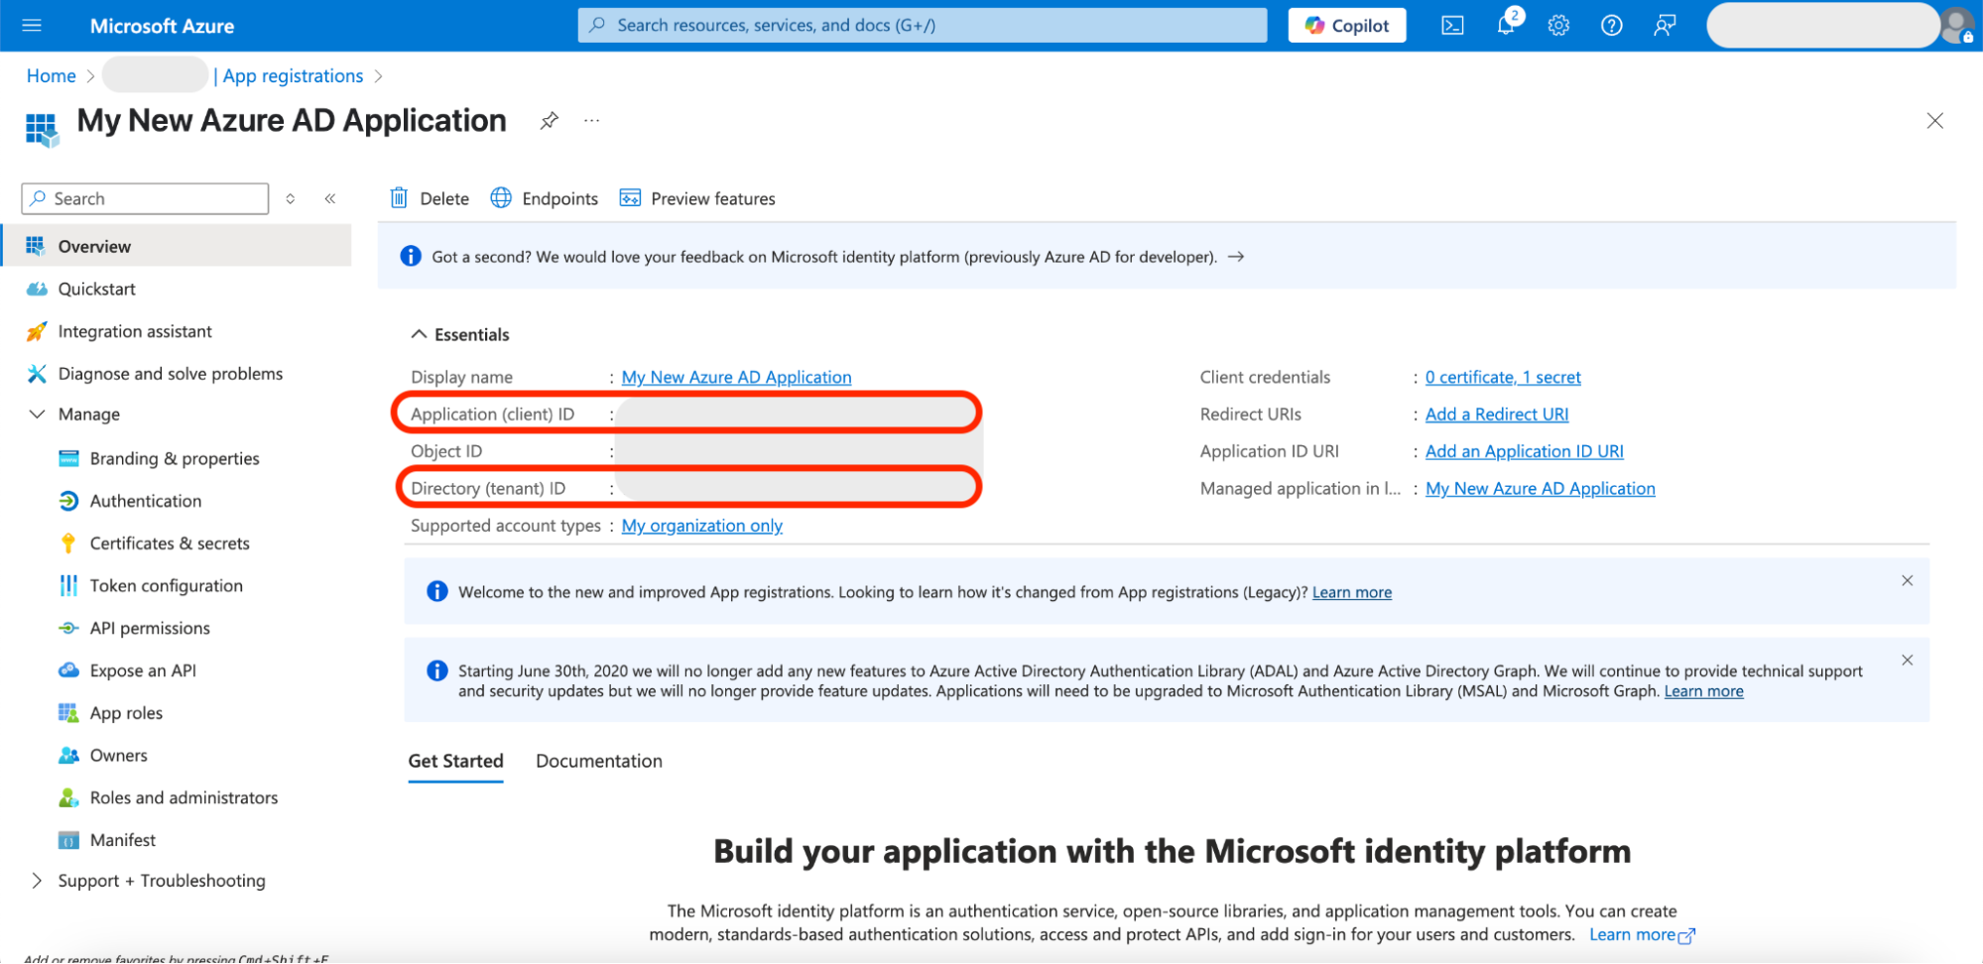Viewport: 1983px width, 964px height.
Task: Dismiss the welcome App registrations banner
Action: [1907, 580]
